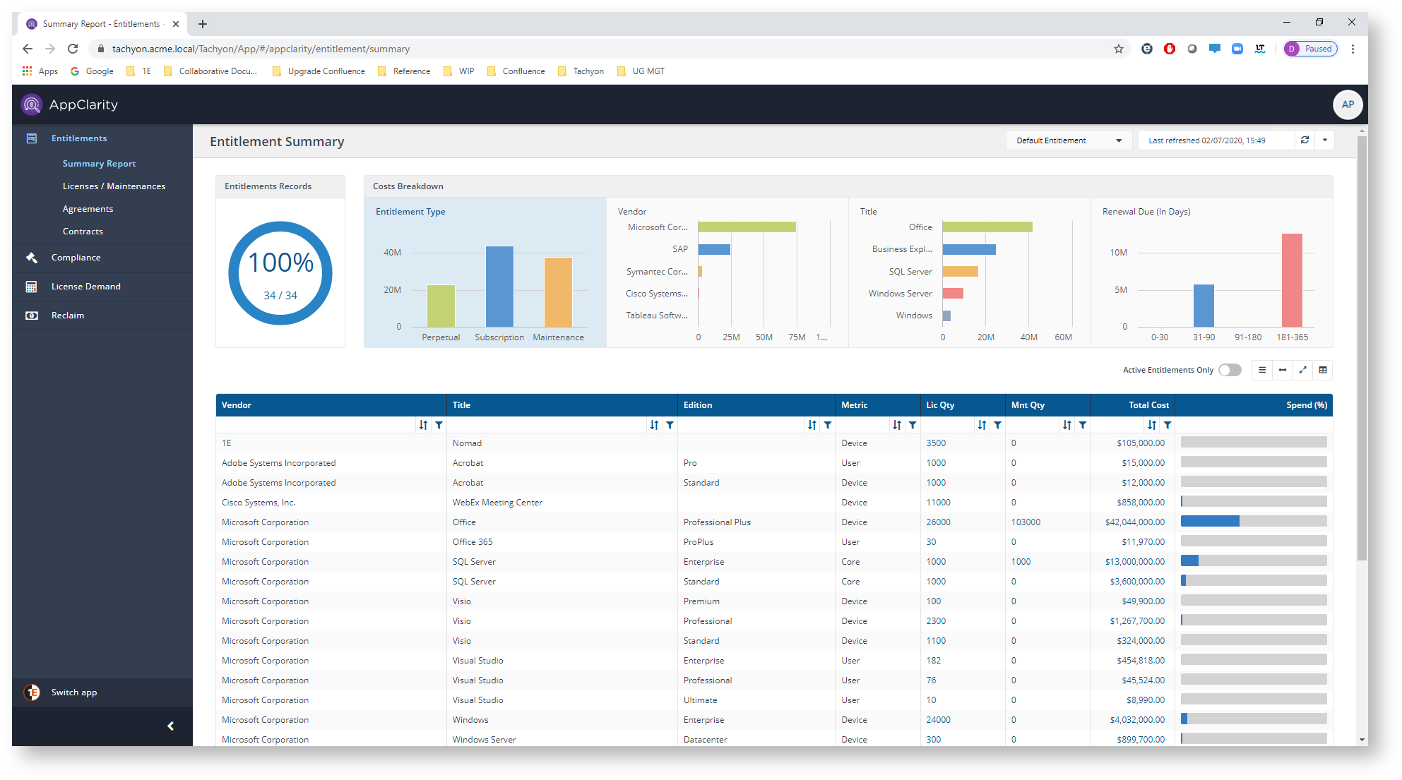Click the expand table fullscreen icon
1402x780 pixels.
pos(1303,370)
